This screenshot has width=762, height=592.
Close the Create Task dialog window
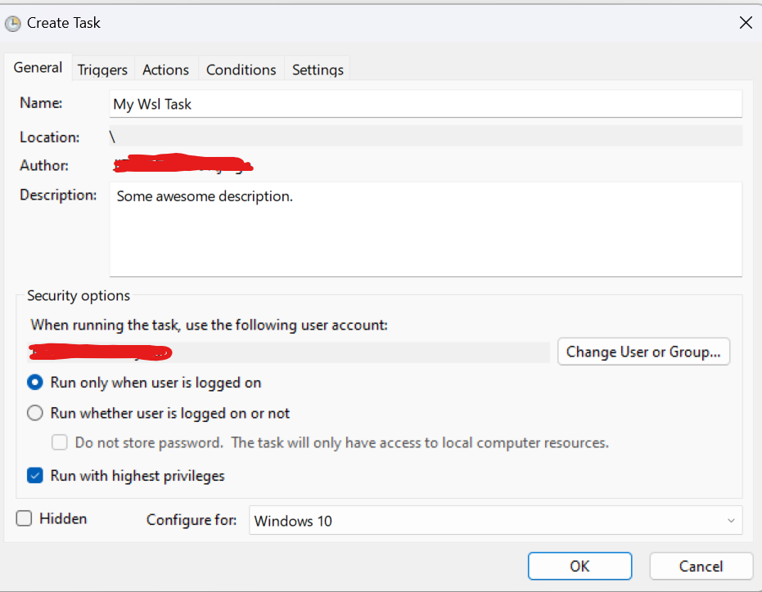coord(745,23)
